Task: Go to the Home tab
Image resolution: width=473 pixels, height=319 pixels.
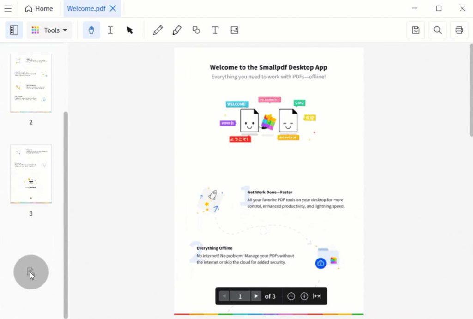Action: pyautogui.click(x=39, y=8)
